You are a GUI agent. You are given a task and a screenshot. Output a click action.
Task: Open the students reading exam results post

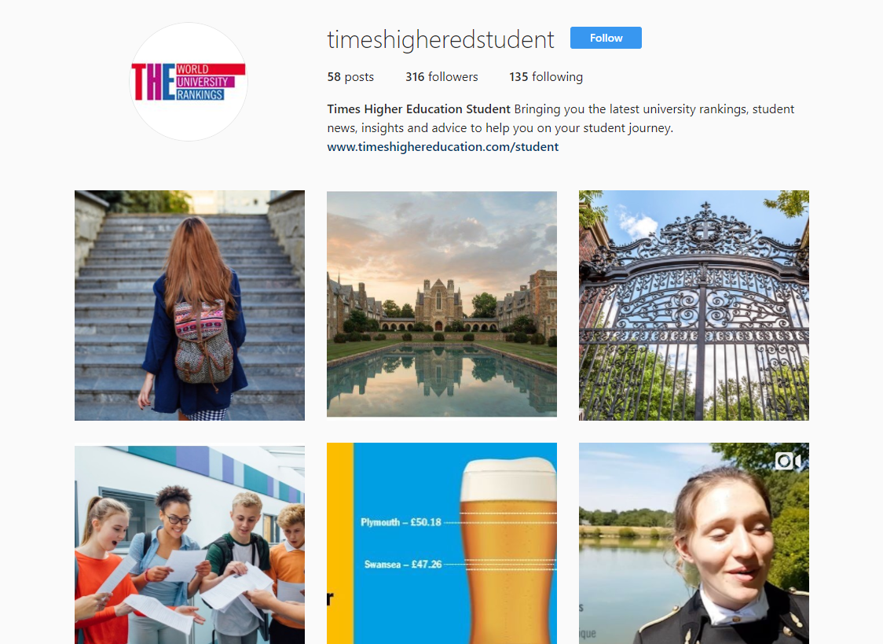click(190, 545)
